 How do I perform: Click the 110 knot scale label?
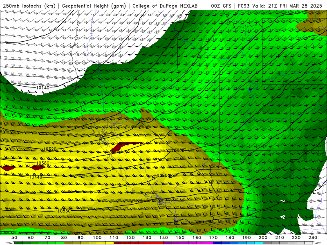(114, 238)
